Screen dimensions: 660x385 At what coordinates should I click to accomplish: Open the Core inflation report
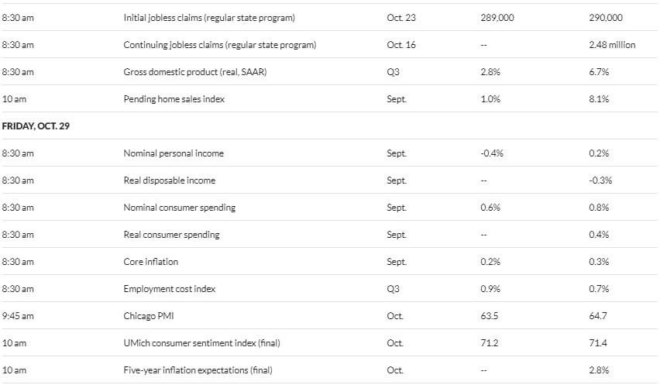(x=151, y=262)
